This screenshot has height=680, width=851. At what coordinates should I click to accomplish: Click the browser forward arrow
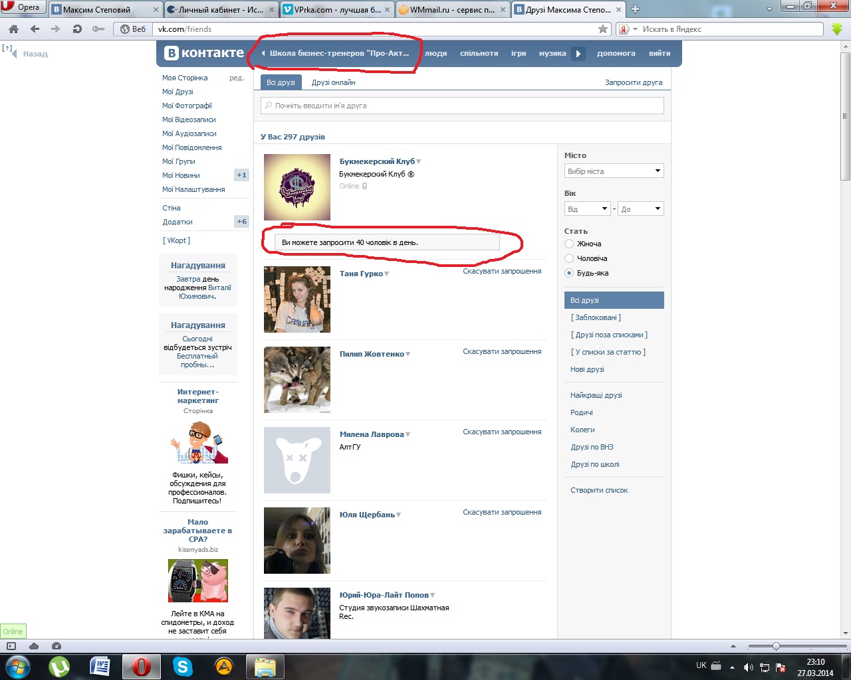[x=55, y=29]
